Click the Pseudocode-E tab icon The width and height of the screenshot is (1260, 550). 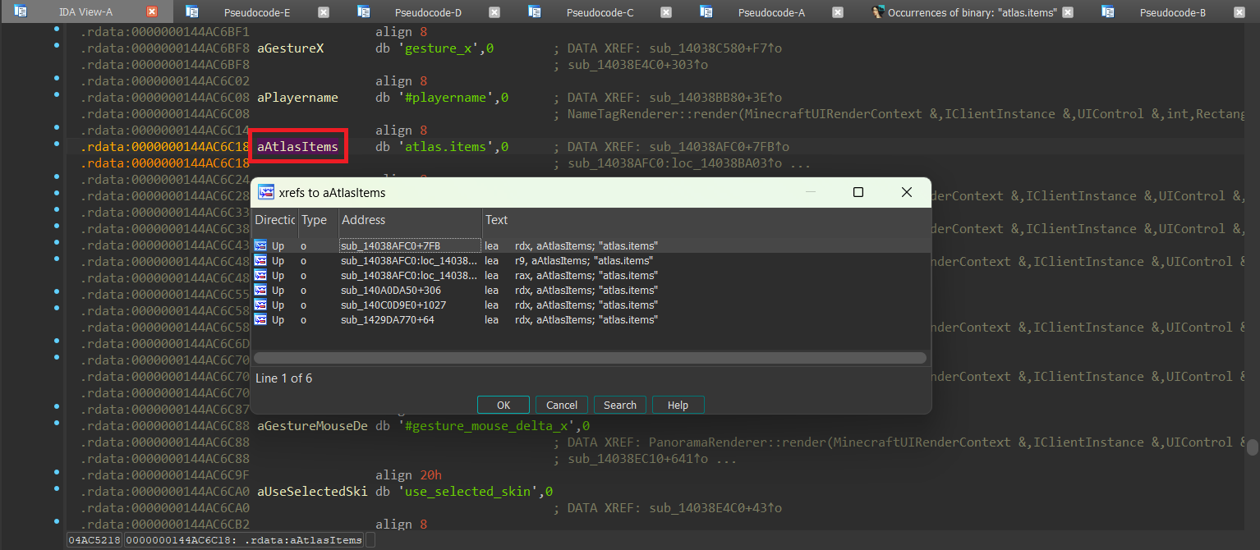tap(192, 12)
